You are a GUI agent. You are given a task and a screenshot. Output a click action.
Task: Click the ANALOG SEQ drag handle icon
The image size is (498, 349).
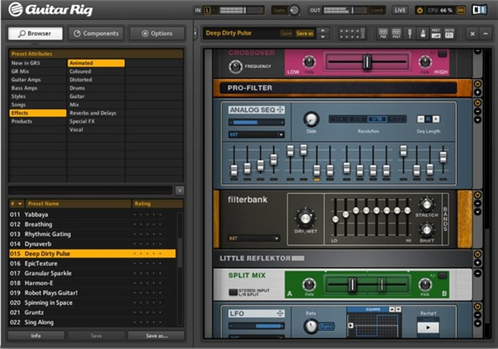tap(281, 110)
